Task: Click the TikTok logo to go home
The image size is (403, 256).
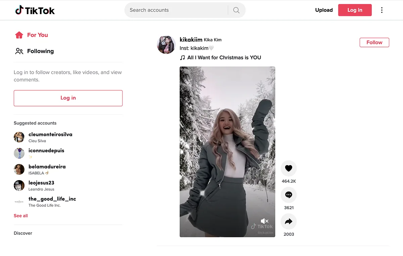Action: click(x=35, y=10)
